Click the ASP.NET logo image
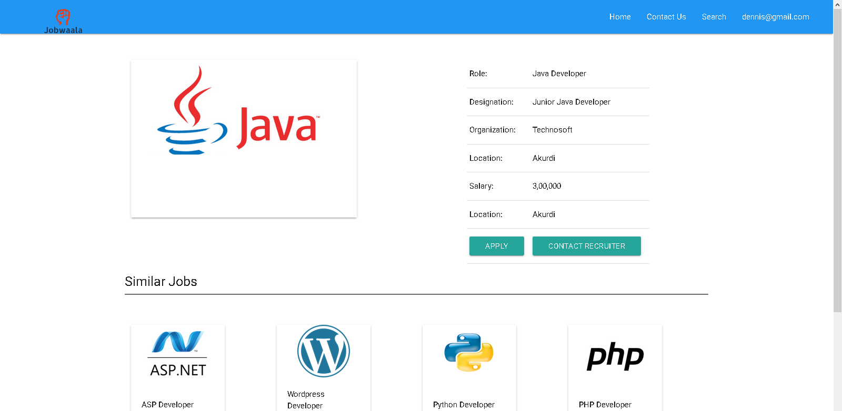The height and width of the screenshot is (411, 842). (178, 354)
